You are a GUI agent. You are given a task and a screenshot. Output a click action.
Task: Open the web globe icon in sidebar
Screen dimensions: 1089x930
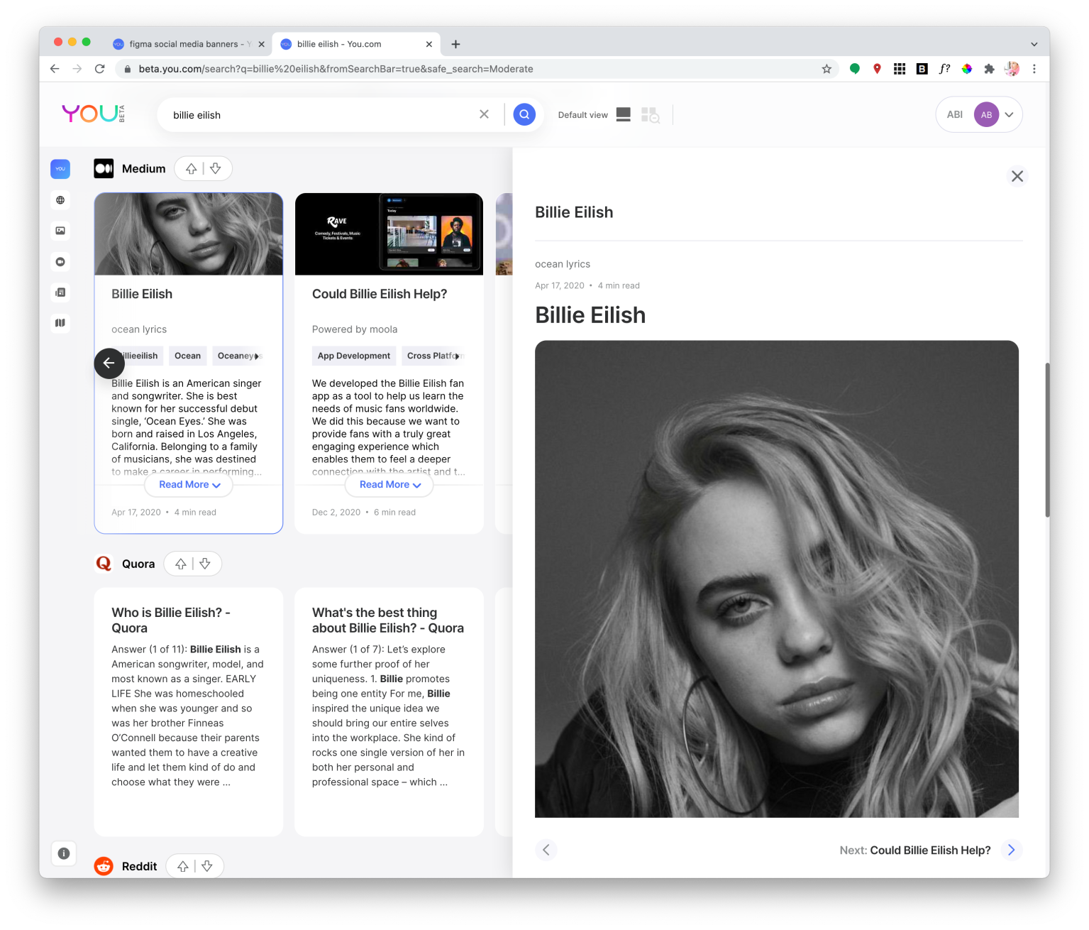pyautogui.click(x=60, y=200)
